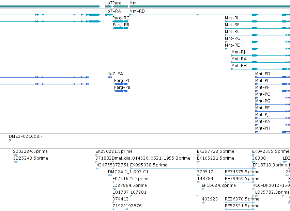Select the purple DME1-021C08.F arrow glyph
This screenshot has width=290, height=211.
[x=10, y=140]
